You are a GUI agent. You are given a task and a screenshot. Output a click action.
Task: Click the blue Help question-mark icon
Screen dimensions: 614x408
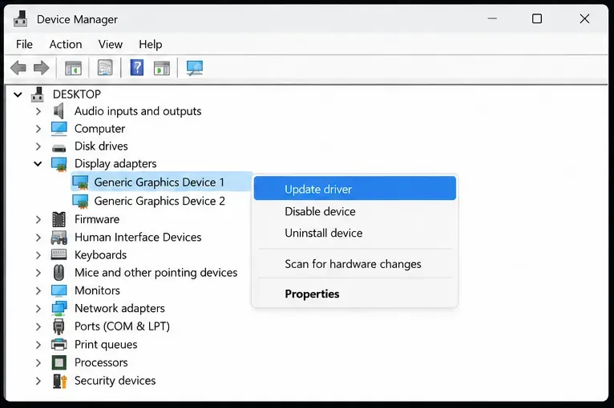[136, 68]
